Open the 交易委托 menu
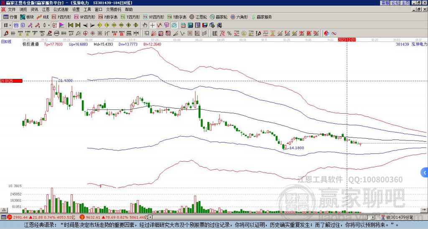This screenshot has height=229, width=428. (114, 10)
